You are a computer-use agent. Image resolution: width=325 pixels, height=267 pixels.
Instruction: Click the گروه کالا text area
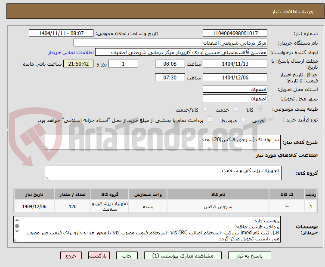coord(163,173)
